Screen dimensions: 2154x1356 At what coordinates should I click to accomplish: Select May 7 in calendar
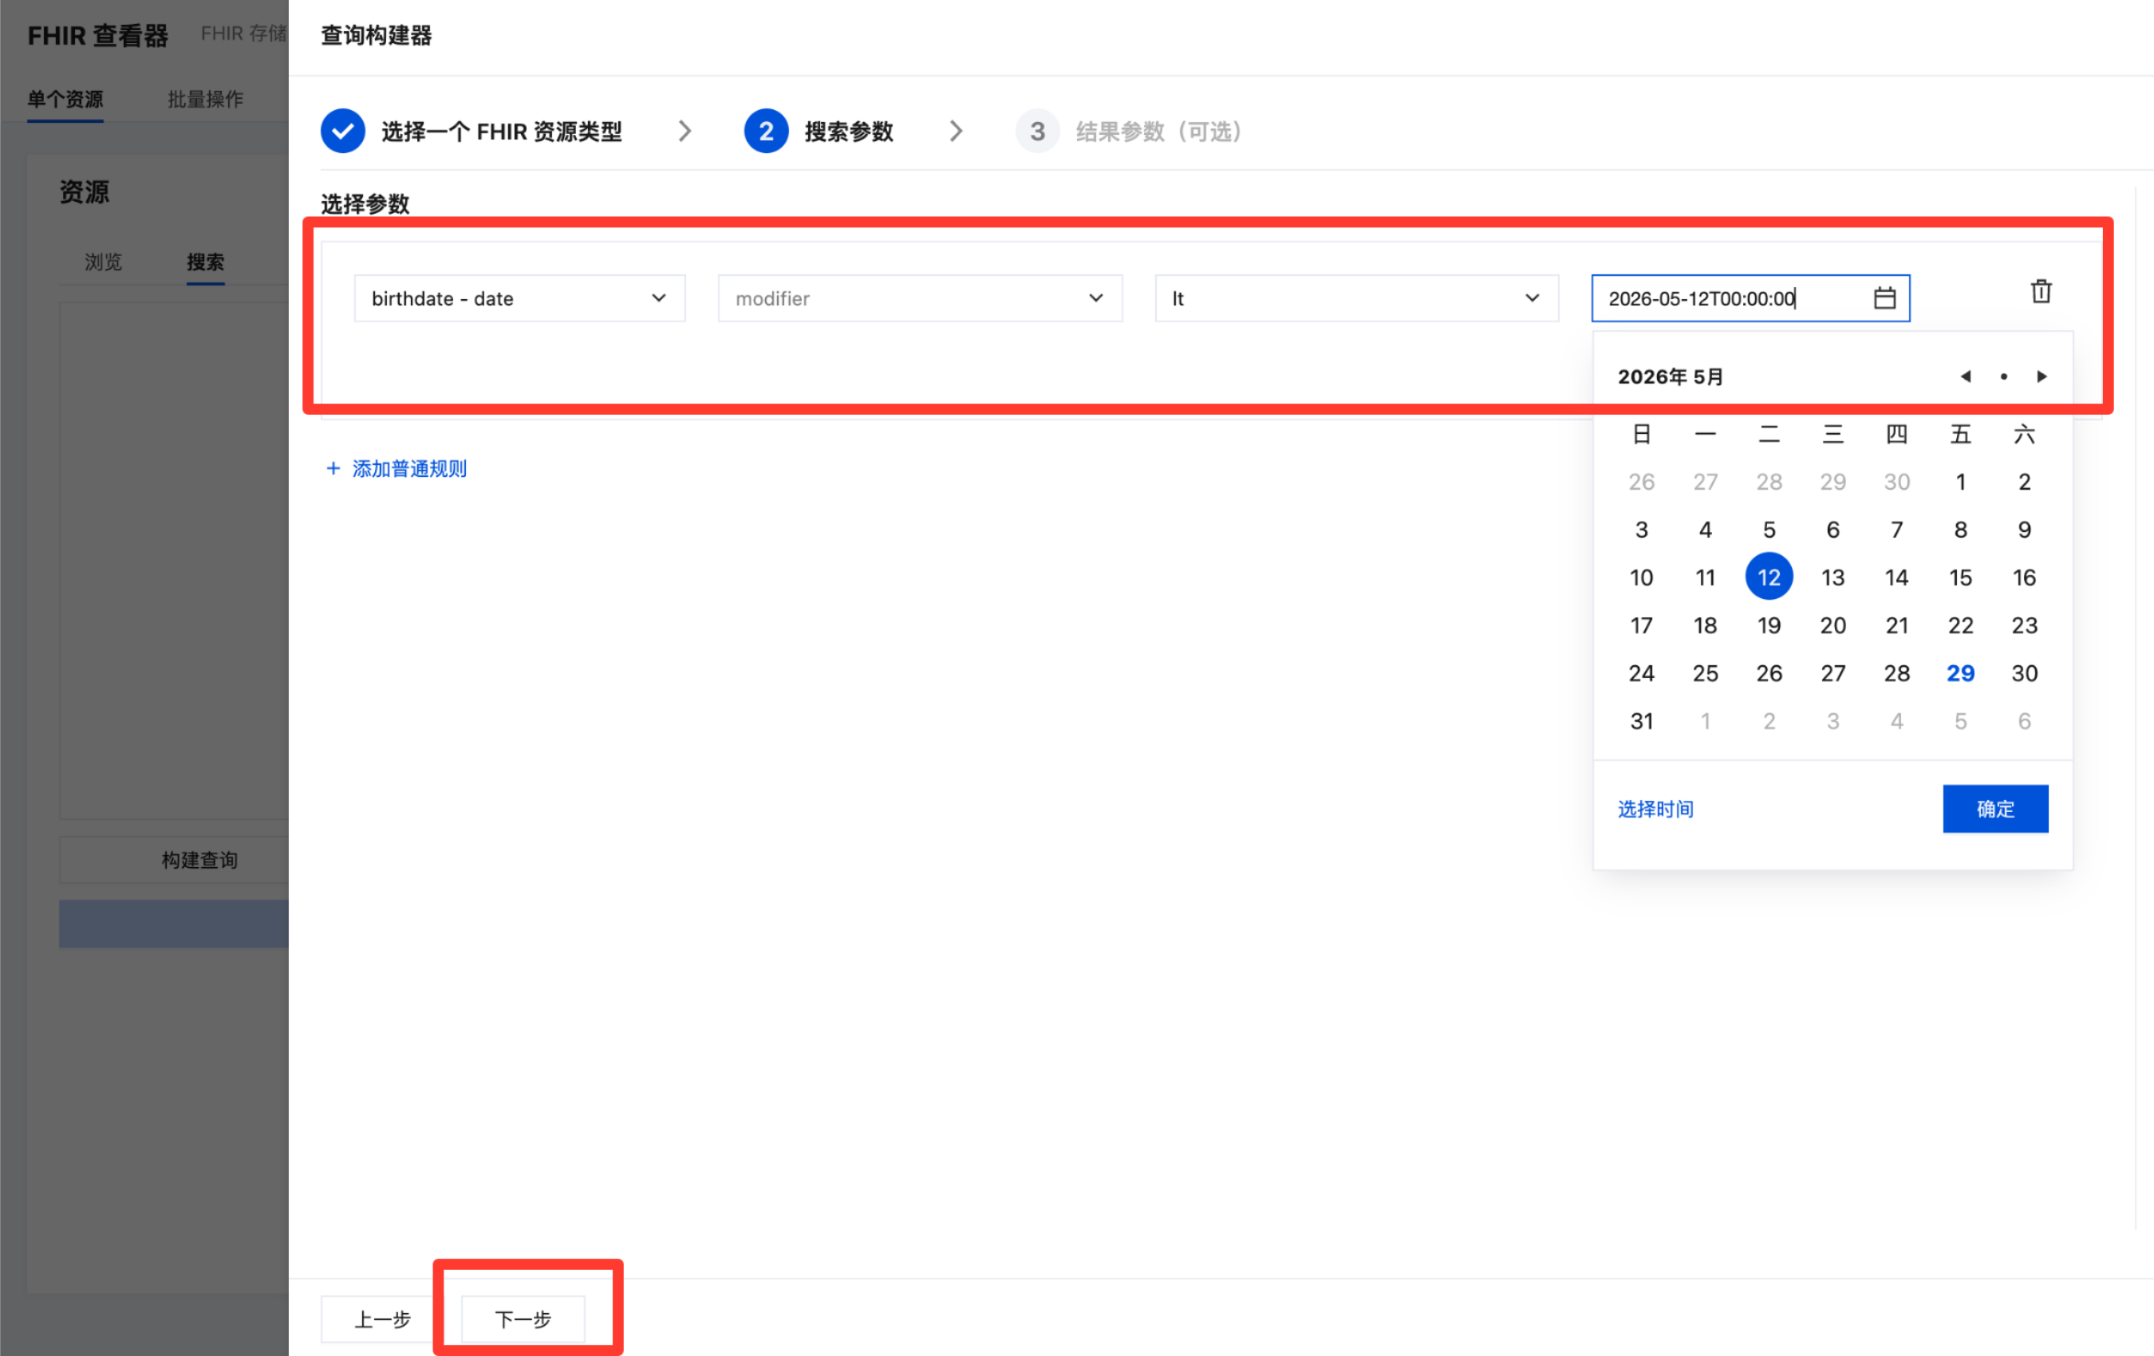tap(1896, 530)
